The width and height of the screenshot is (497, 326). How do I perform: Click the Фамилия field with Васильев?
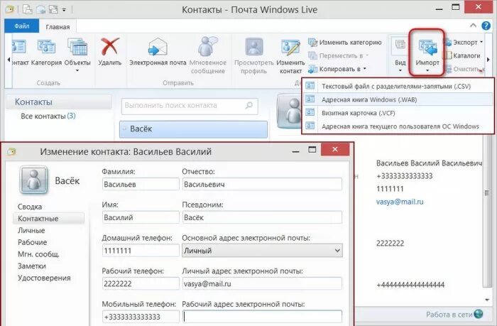click(x=141, y=184)
